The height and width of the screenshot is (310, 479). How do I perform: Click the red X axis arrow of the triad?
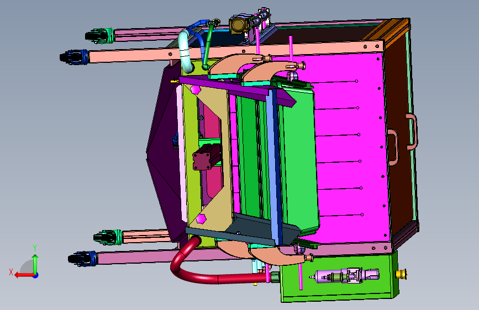pos(24,275)
